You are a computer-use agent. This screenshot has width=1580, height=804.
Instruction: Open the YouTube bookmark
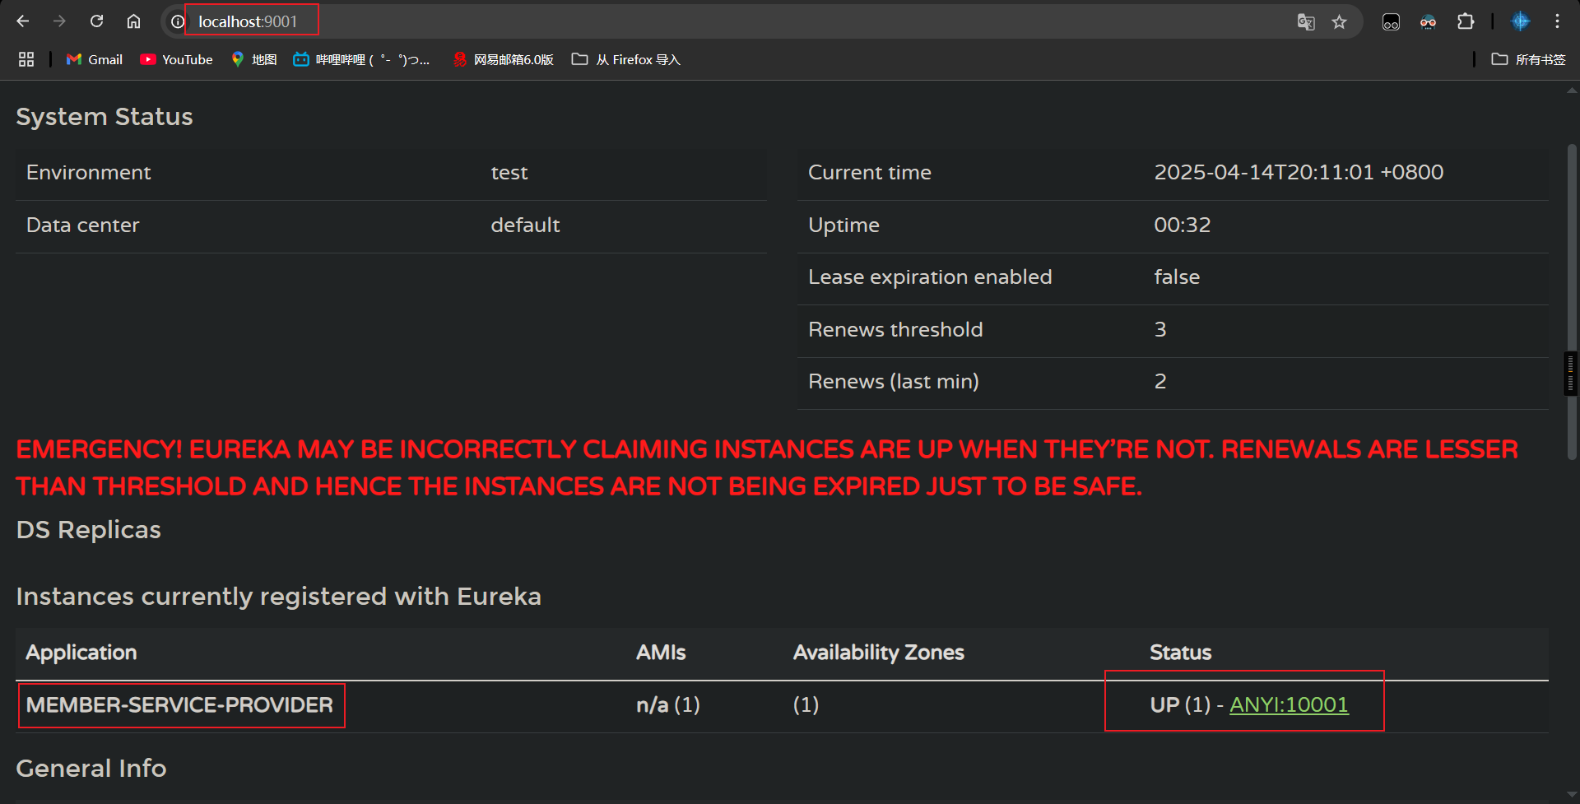(176, 59)
